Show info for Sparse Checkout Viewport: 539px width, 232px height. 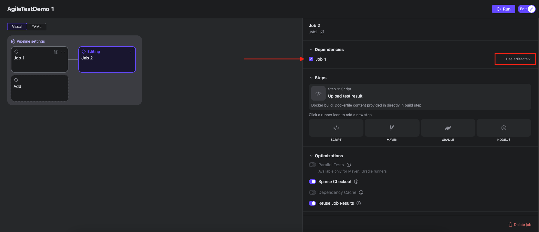click(356, 182)
